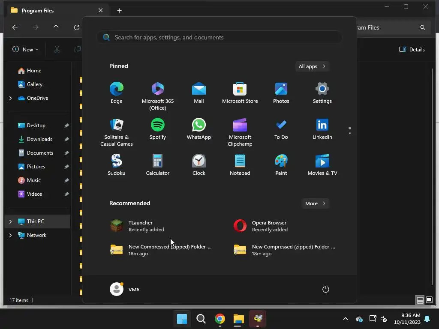This screenshot has height=329, width=439.
Task: Show hidden system tray icons
Action: [x=346, y=319]
